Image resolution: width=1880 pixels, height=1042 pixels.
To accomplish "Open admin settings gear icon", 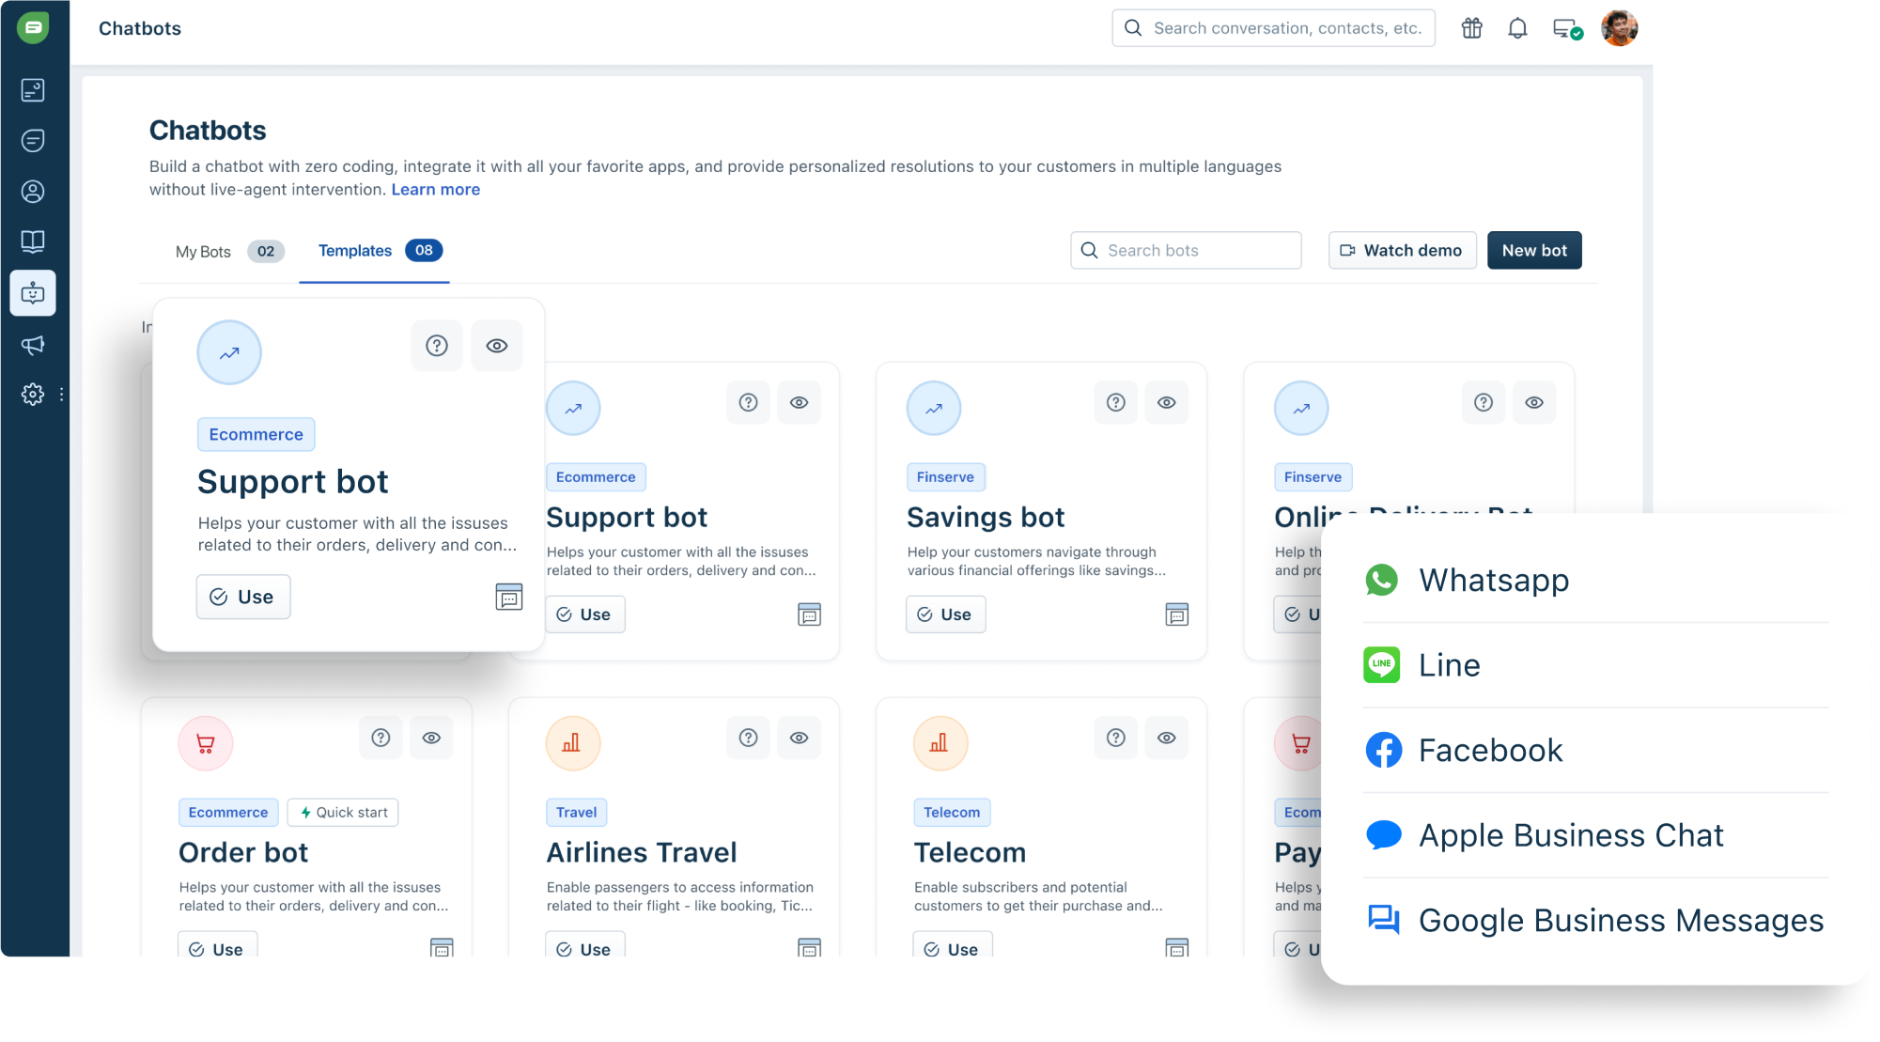I will pos(33,394).
